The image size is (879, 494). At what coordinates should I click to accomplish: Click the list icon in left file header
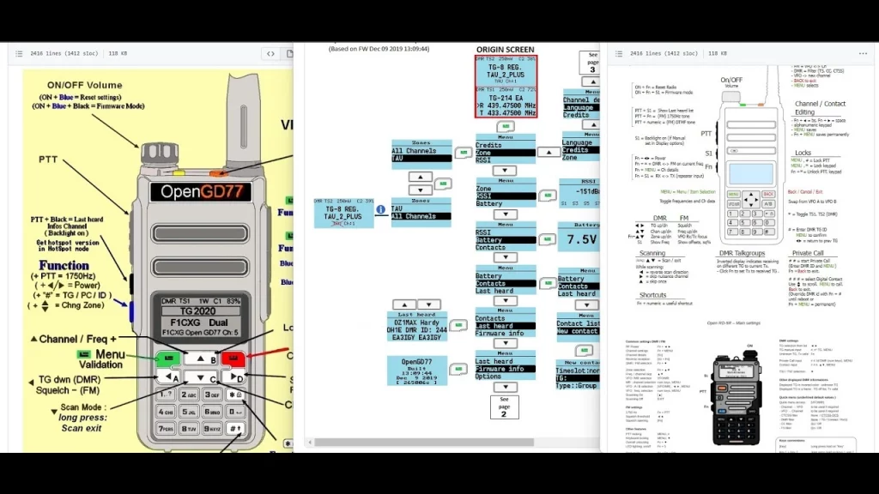point(19,53)
